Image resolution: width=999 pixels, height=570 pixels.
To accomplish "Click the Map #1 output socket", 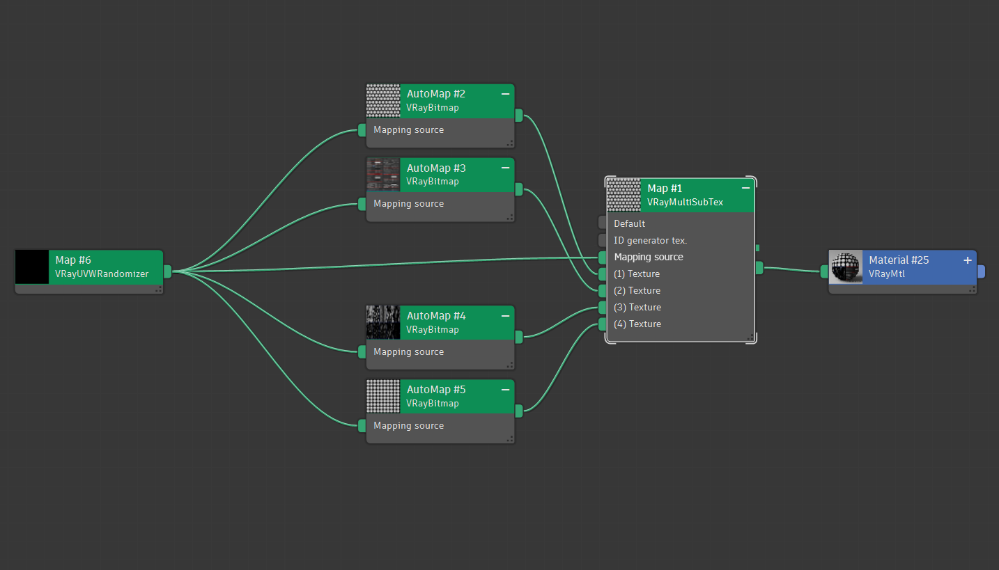I will [759, 268].
